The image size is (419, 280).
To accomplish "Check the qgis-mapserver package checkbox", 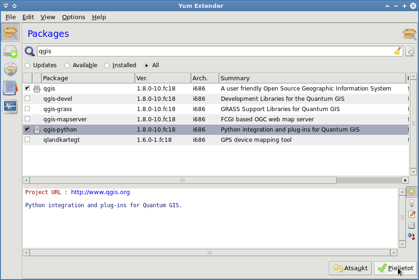I will coord(27,119).
